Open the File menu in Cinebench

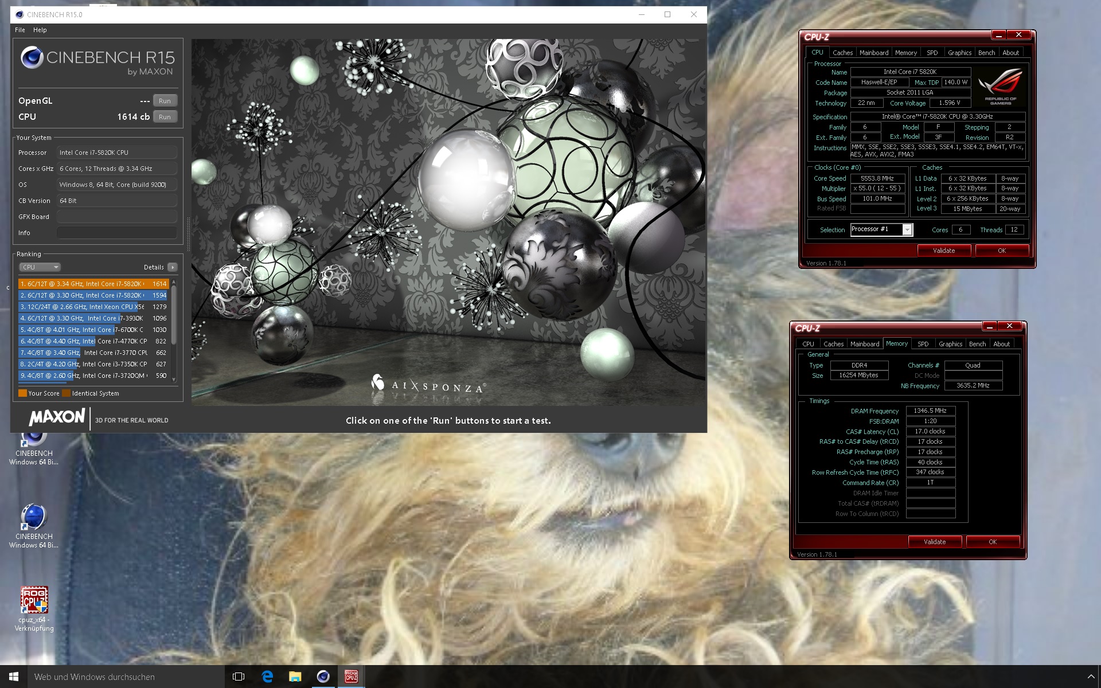point(20,30)
